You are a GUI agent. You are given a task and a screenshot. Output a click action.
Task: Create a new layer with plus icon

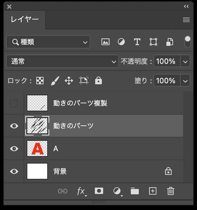point(153,191)
